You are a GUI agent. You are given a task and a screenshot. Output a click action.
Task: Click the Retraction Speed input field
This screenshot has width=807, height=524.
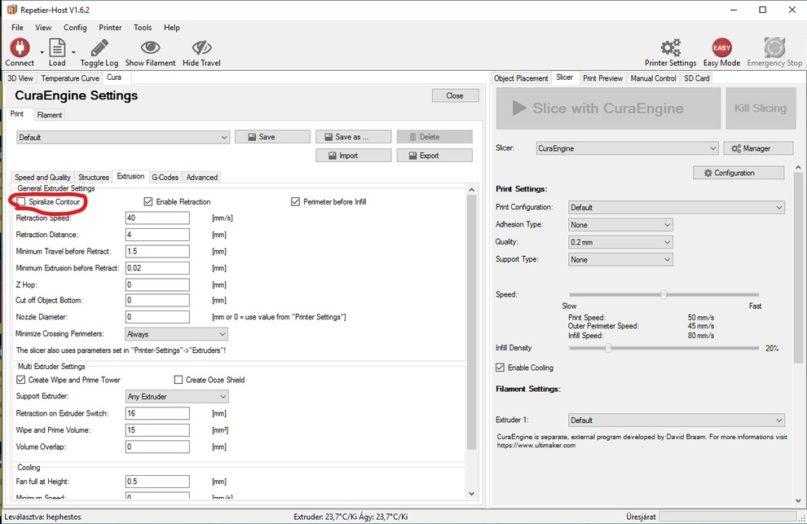(x=157, y=218)
